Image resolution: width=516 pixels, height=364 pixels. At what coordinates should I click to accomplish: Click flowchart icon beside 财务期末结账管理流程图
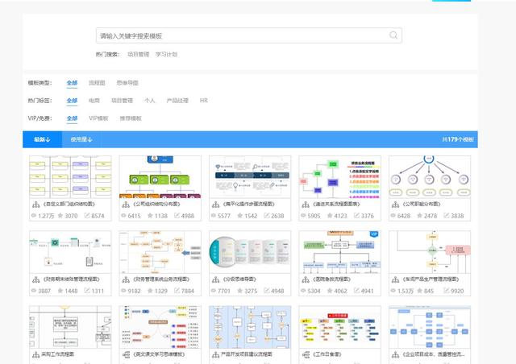35,279
